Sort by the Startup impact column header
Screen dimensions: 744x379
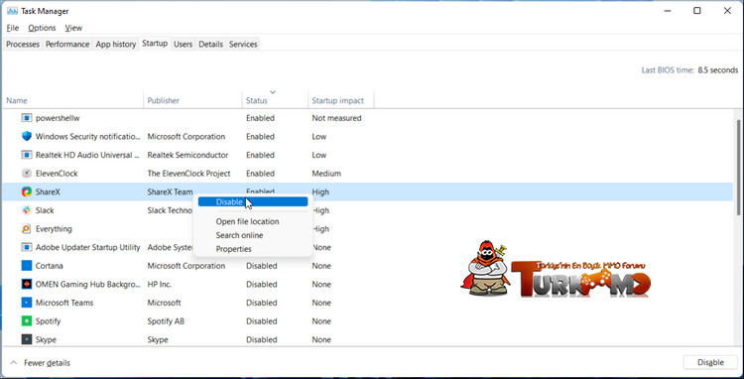coord(338,100)
